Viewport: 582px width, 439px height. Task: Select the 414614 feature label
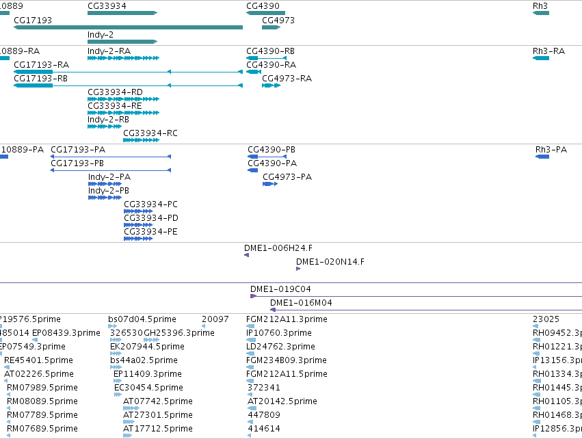tap(263, 429)
